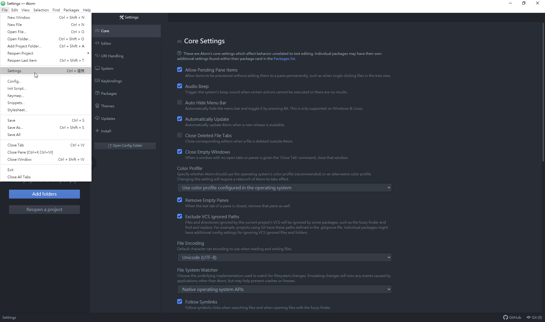
Task: Follow the Packages list link
Action: coord(284,59)
